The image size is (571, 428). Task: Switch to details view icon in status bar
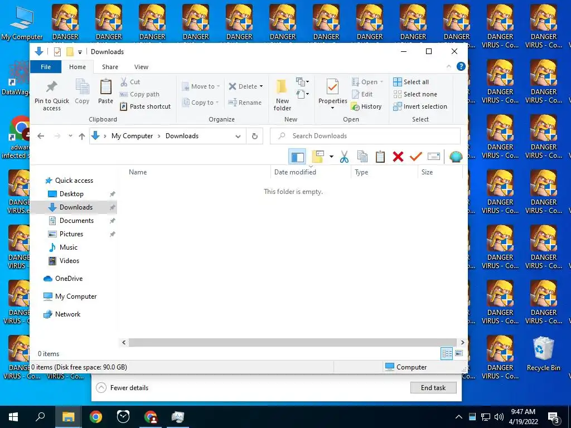[447, 353]
